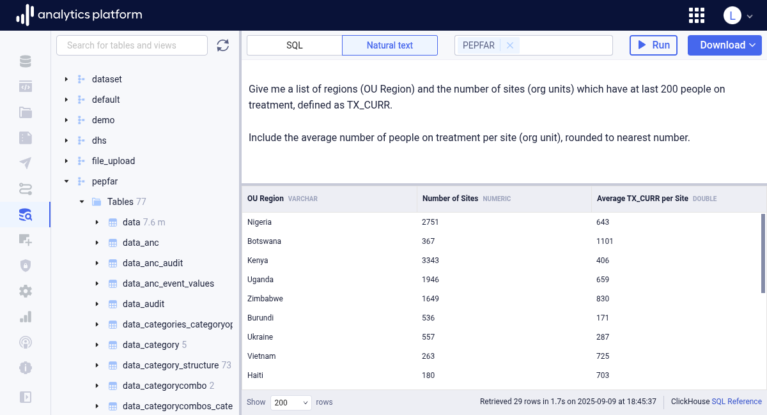Image resolution: width=767 pixels, height=415 pixels.
Task: Open the pipeline routes sidebar icon
Action: 26,189
